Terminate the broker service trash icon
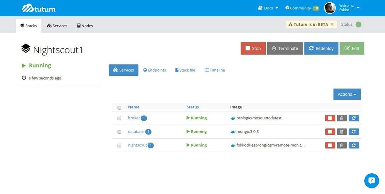Image resolution: width=385 pixels, height=194 pixels. 342,118
